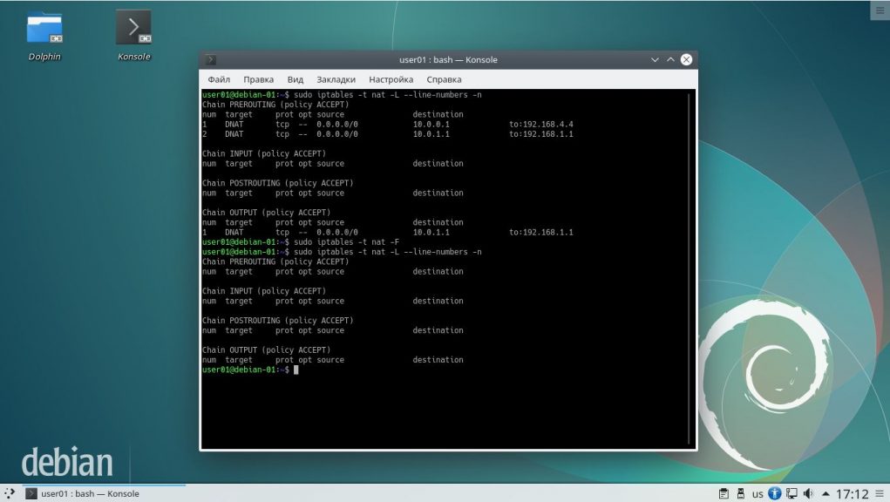890x502 pixels.
Task: Switch keyboard layout via us indicator
Action: (758, 494)
